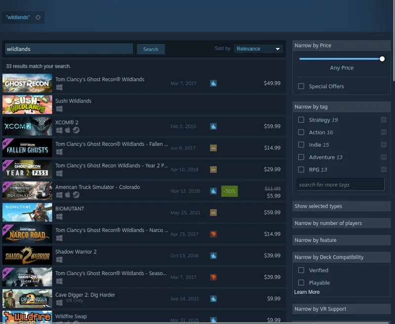This screenshot has width=395, height=324.
Task: Click the positive review icon for XCOM 2
Action: [x=213, y=127]
